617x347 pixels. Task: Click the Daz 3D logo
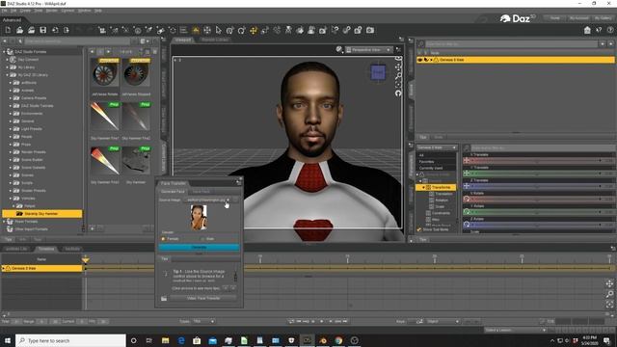518,18
